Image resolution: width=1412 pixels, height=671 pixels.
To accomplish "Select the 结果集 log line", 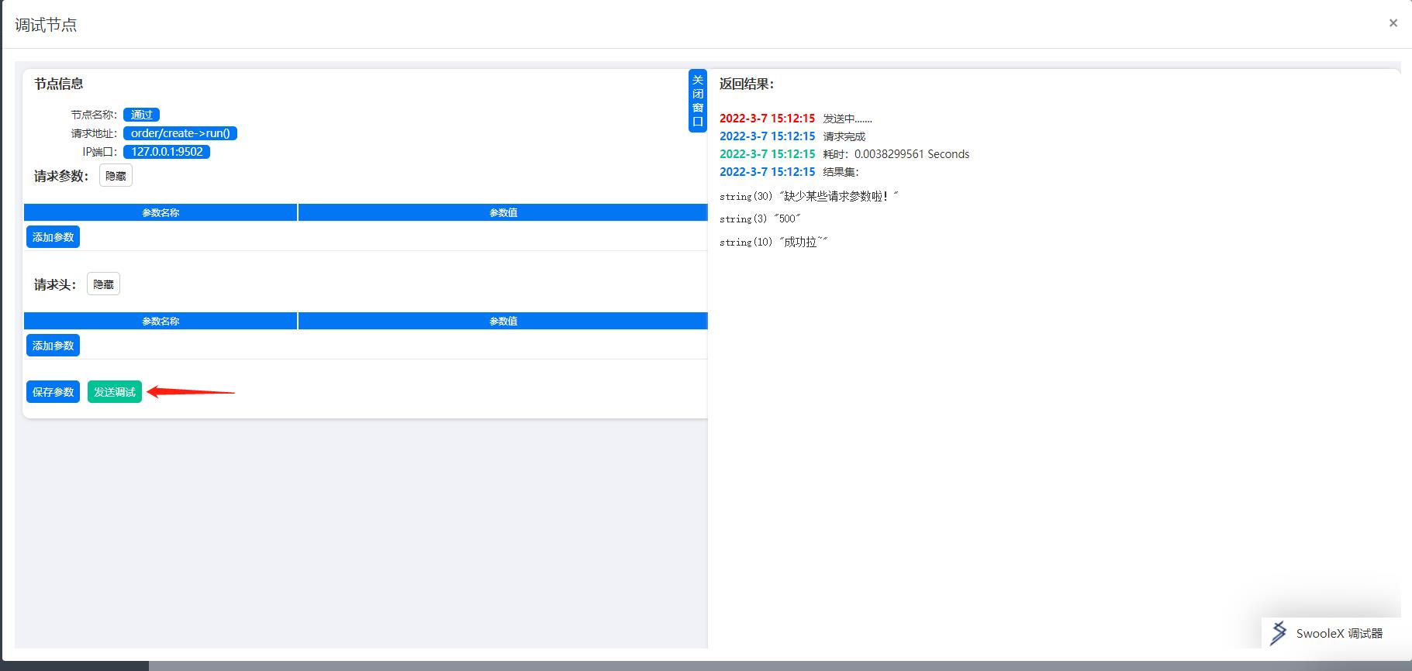I will coord(789,172).
